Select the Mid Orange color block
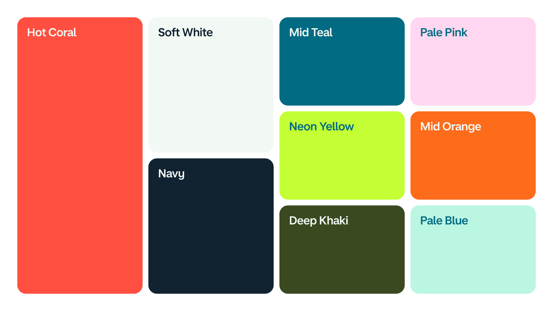 (x=473, y=155)
